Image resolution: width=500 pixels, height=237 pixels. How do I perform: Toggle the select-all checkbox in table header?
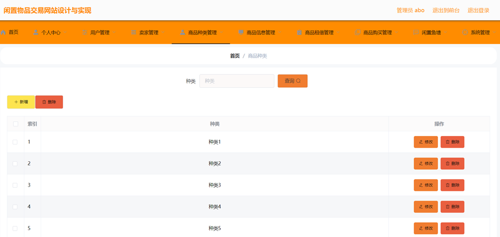click(16, 124)
